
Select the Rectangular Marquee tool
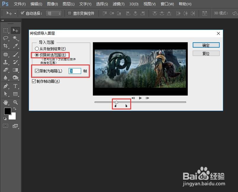[6, 30]
